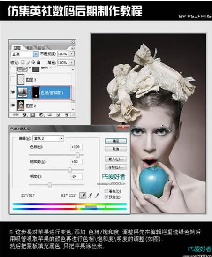This screenshot has width=212, height=257.
Task: Show the 图层 3 layer visibility box
Action: pyautogui.click(x=13, y=80)
